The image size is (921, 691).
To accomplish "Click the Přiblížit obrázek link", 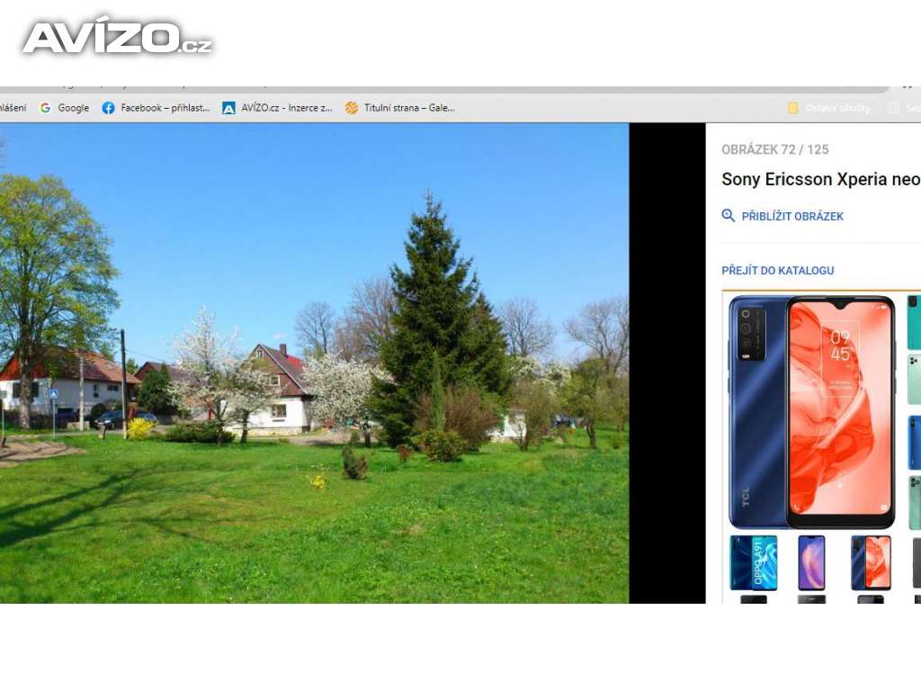I will coord(792,216).
